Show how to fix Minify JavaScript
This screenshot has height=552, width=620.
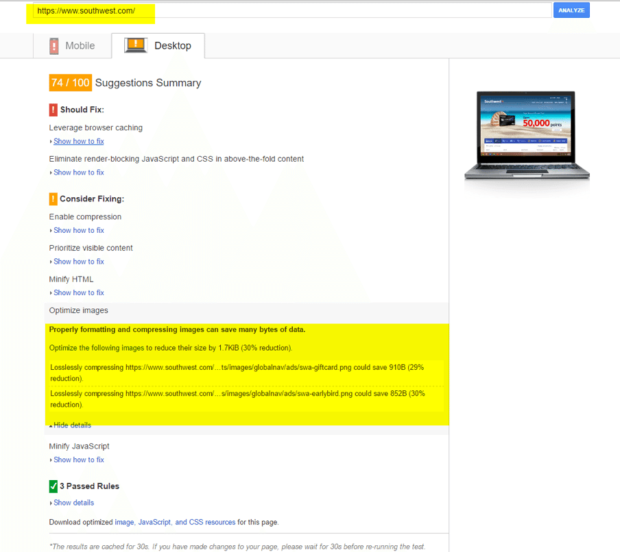[x=78, y=460]
